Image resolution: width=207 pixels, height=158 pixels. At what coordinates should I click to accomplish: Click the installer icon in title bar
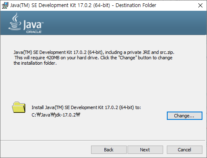[x=5, y=5]
